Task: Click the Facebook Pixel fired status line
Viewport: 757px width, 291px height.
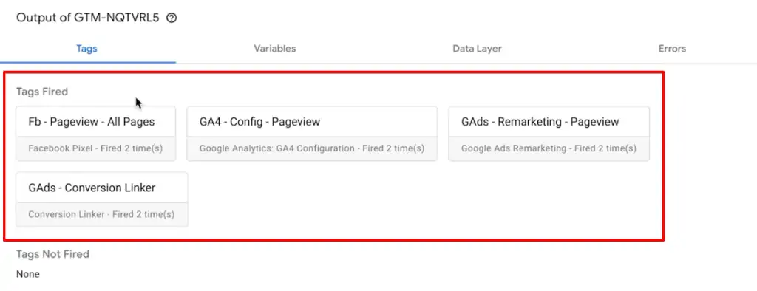Action: pos(95,148)
